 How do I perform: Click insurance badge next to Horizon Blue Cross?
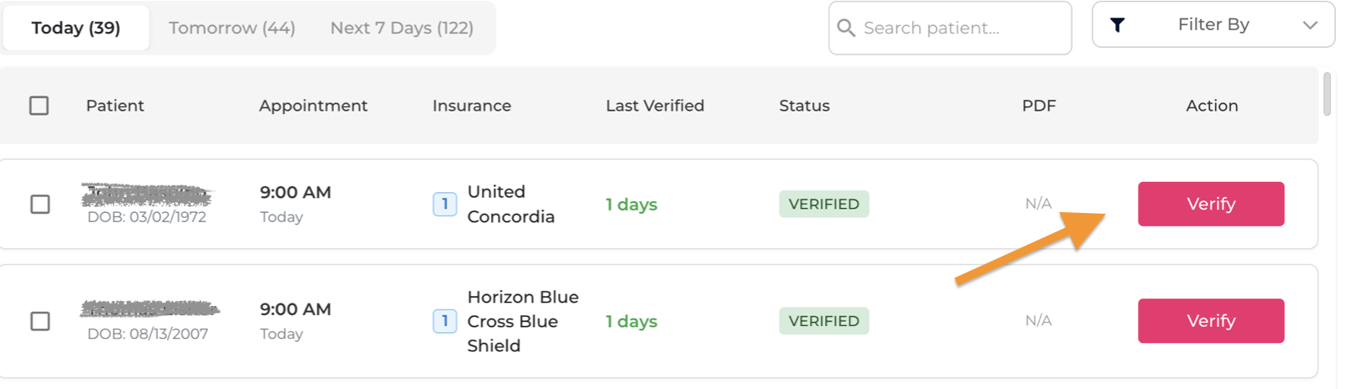[445, 321]
